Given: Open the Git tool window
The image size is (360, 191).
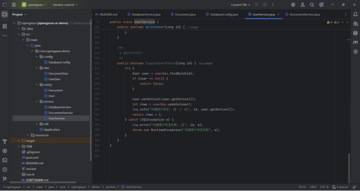Looking at the screenshot, I should pos(5,179).
